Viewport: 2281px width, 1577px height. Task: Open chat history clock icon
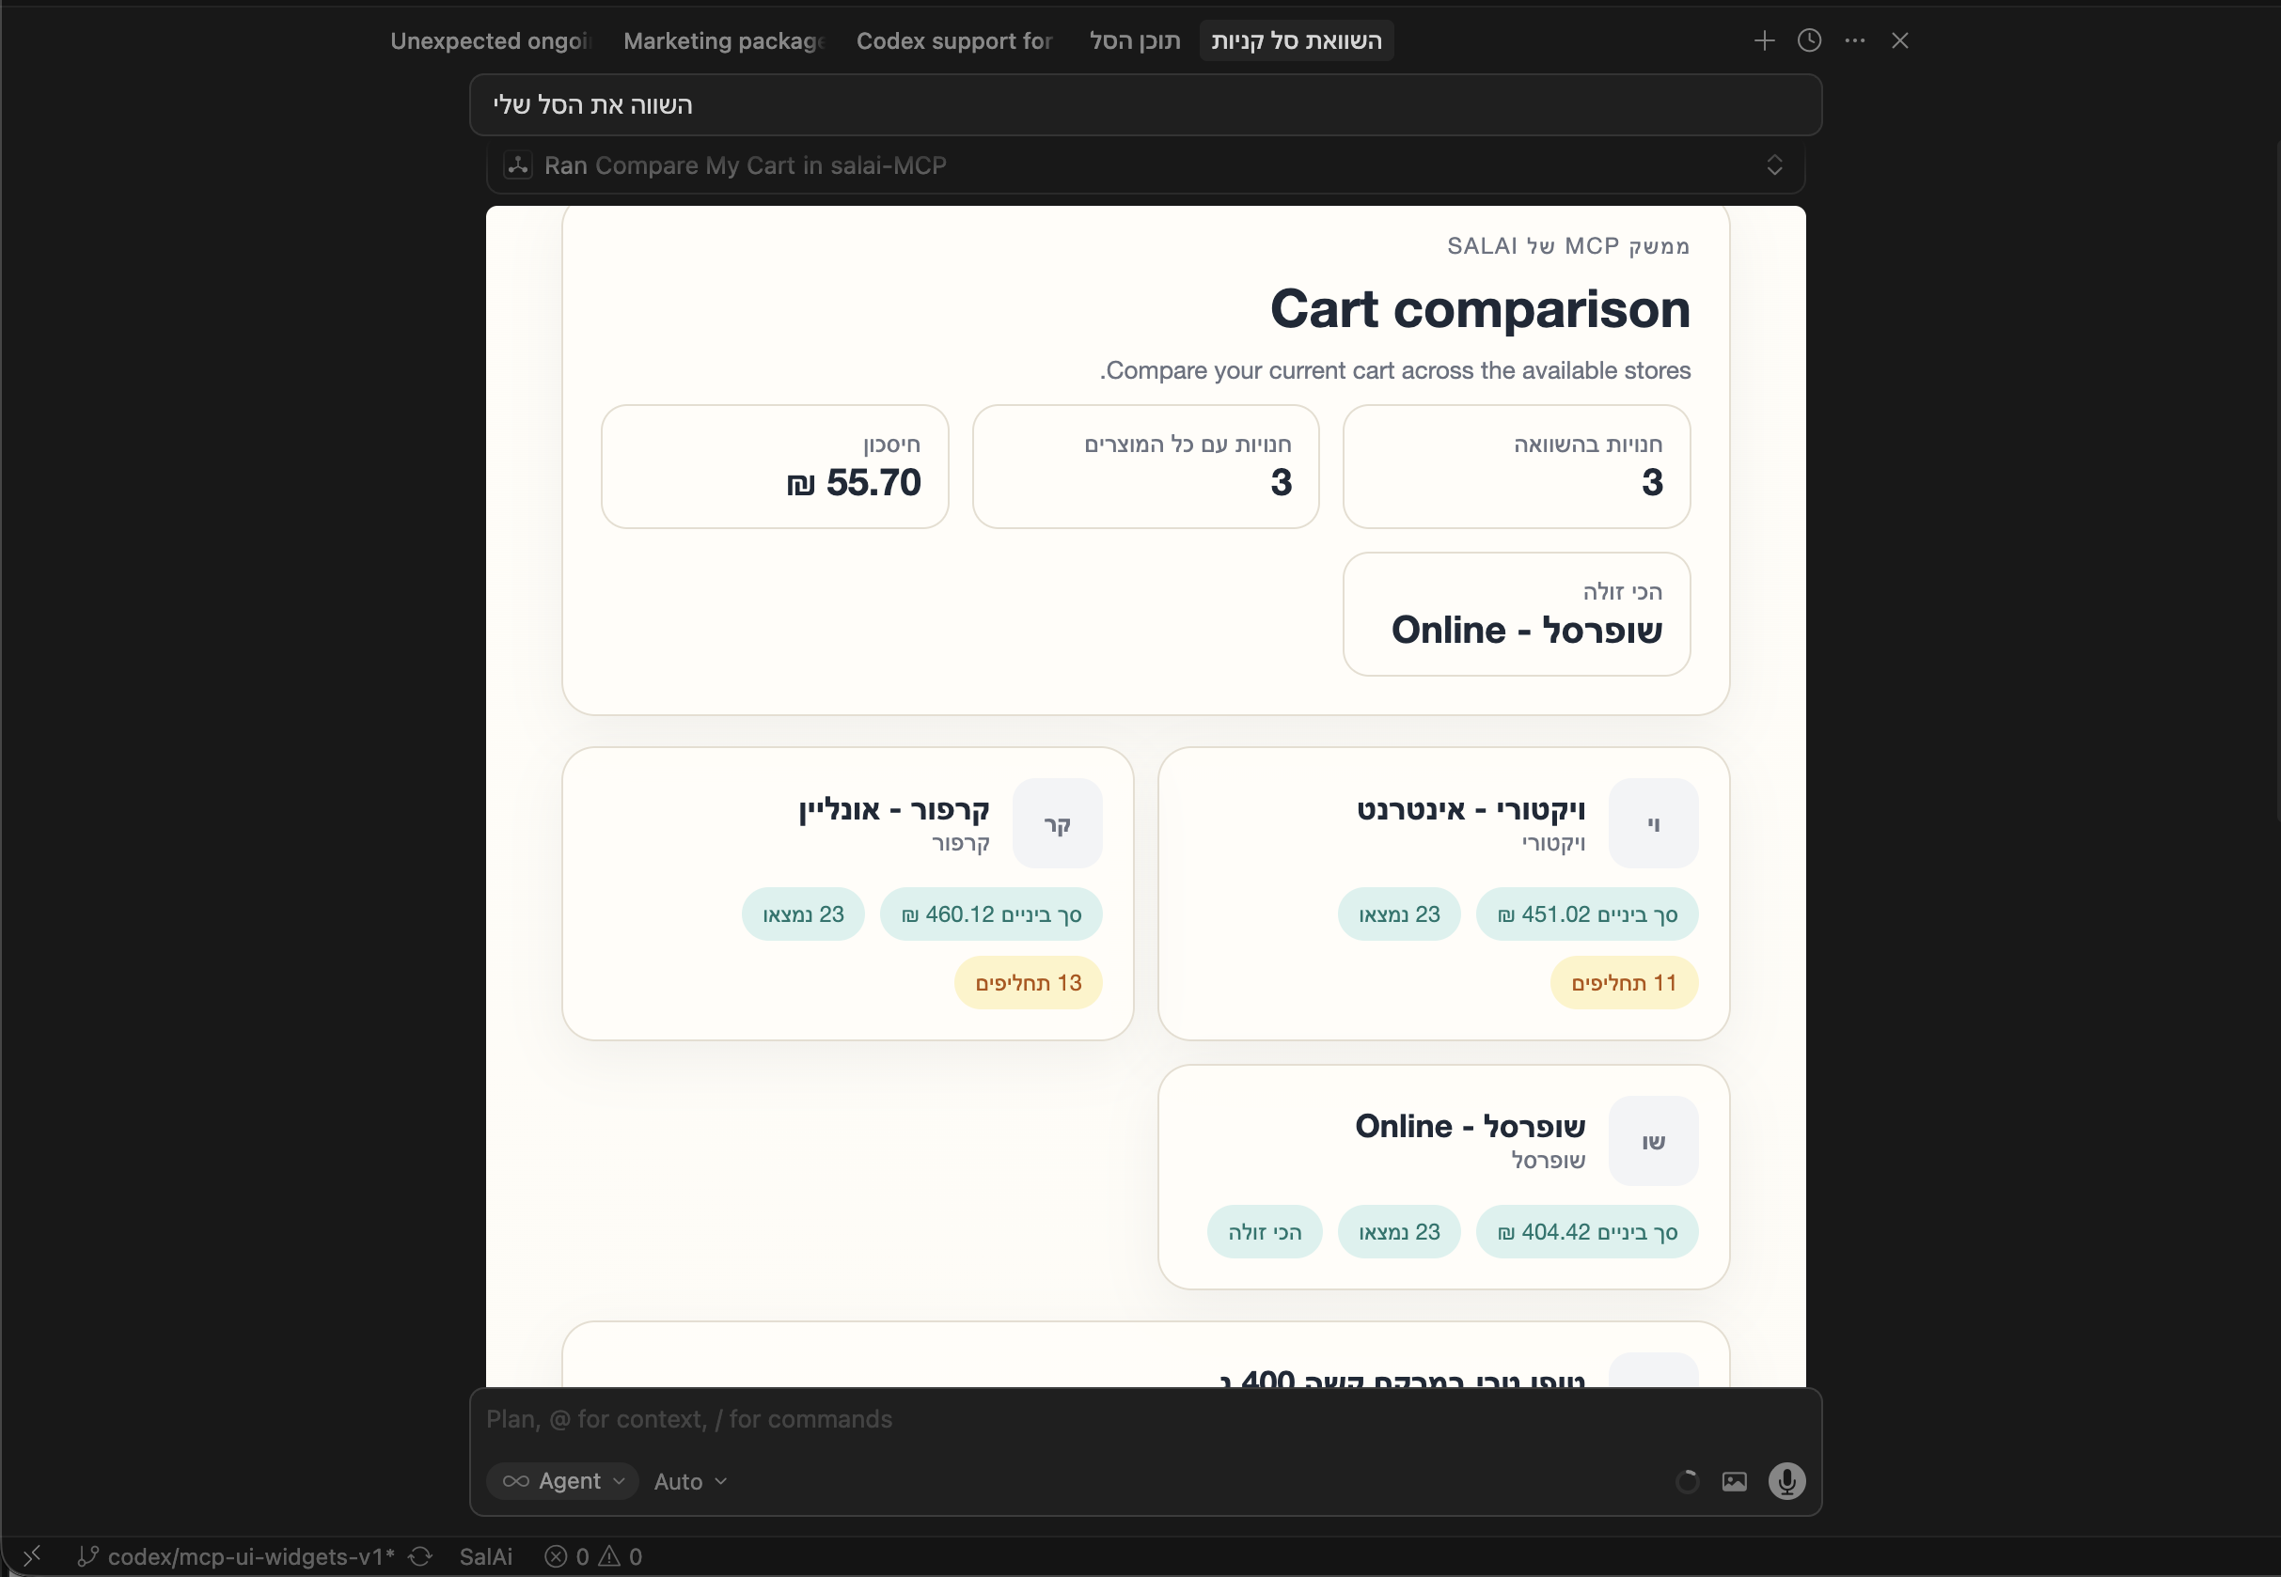[1810, 40]
